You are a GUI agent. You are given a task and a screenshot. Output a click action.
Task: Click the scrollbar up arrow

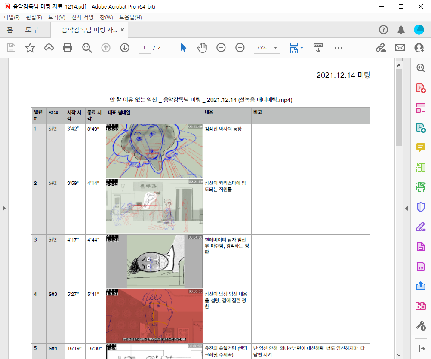pos(399,66)
